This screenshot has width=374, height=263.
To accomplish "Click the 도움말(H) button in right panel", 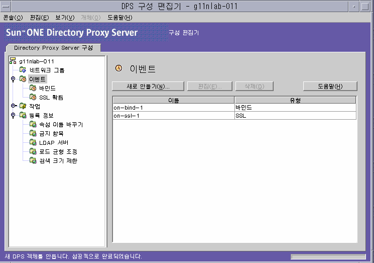I will (x=330, y=86).
